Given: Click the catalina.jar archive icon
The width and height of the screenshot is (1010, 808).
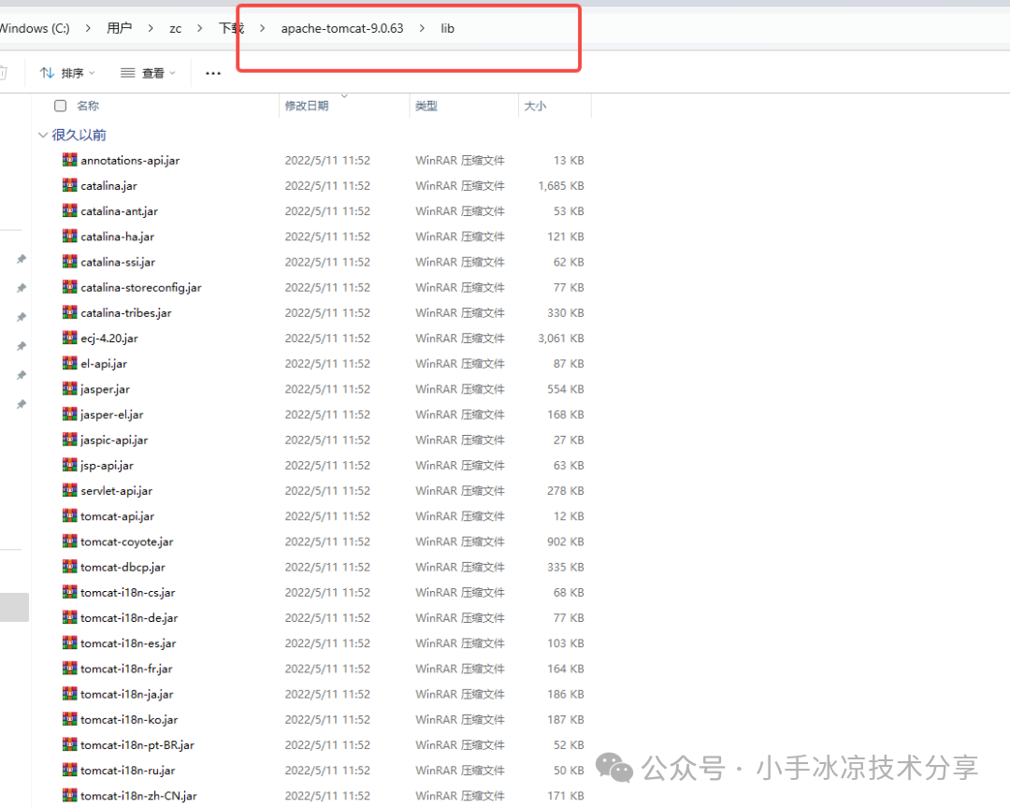Looking at the screenshot, I should point(69,185).
